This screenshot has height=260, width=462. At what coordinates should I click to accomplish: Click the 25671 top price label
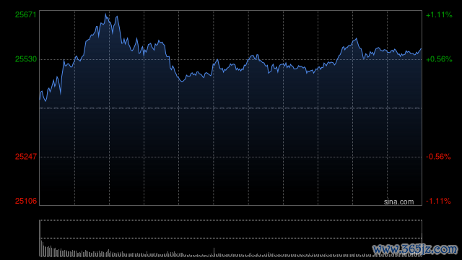tap(26, 14)
